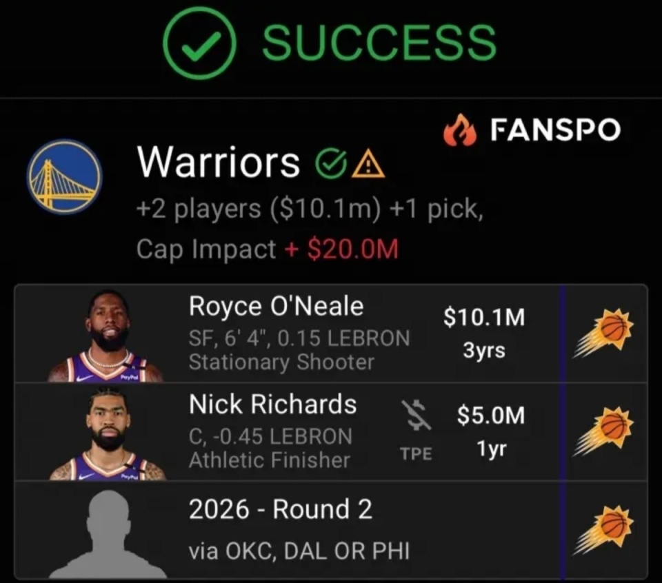The image size is (662, 583).
Task: Click the $5.0M 1yr salary label
Action: (x=491, y=431)
